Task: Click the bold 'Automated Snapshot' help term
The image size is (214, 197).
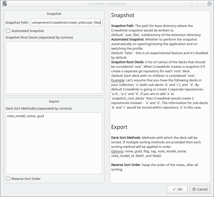Action: pyautogui.click(x=127, y=40)
